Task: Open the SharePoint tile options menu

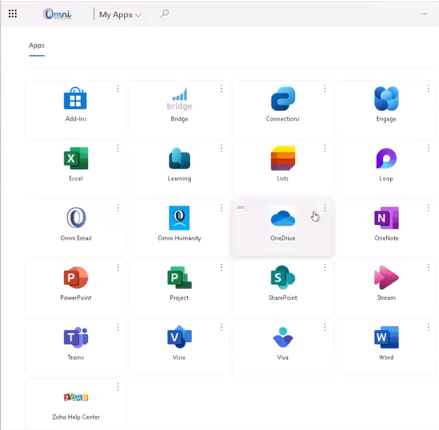Action: click(325, 267)
